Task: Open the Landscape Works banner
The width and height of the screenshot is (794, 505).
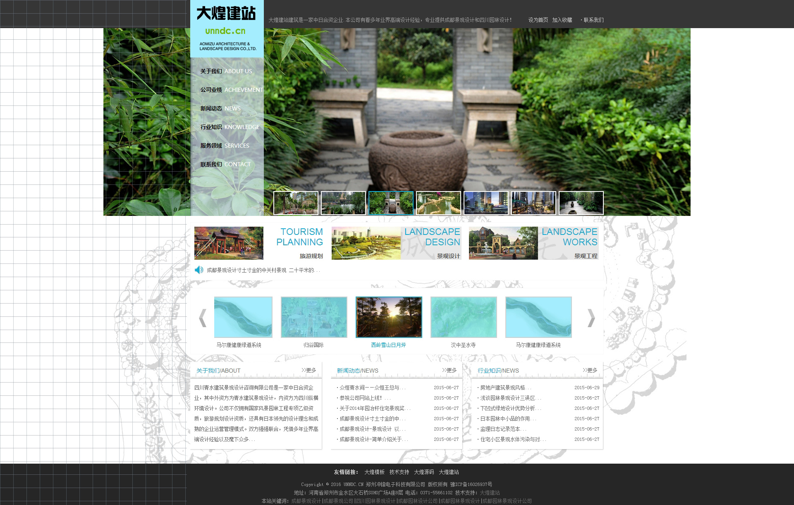Action: pyautogui.click(x=533, y=243)
